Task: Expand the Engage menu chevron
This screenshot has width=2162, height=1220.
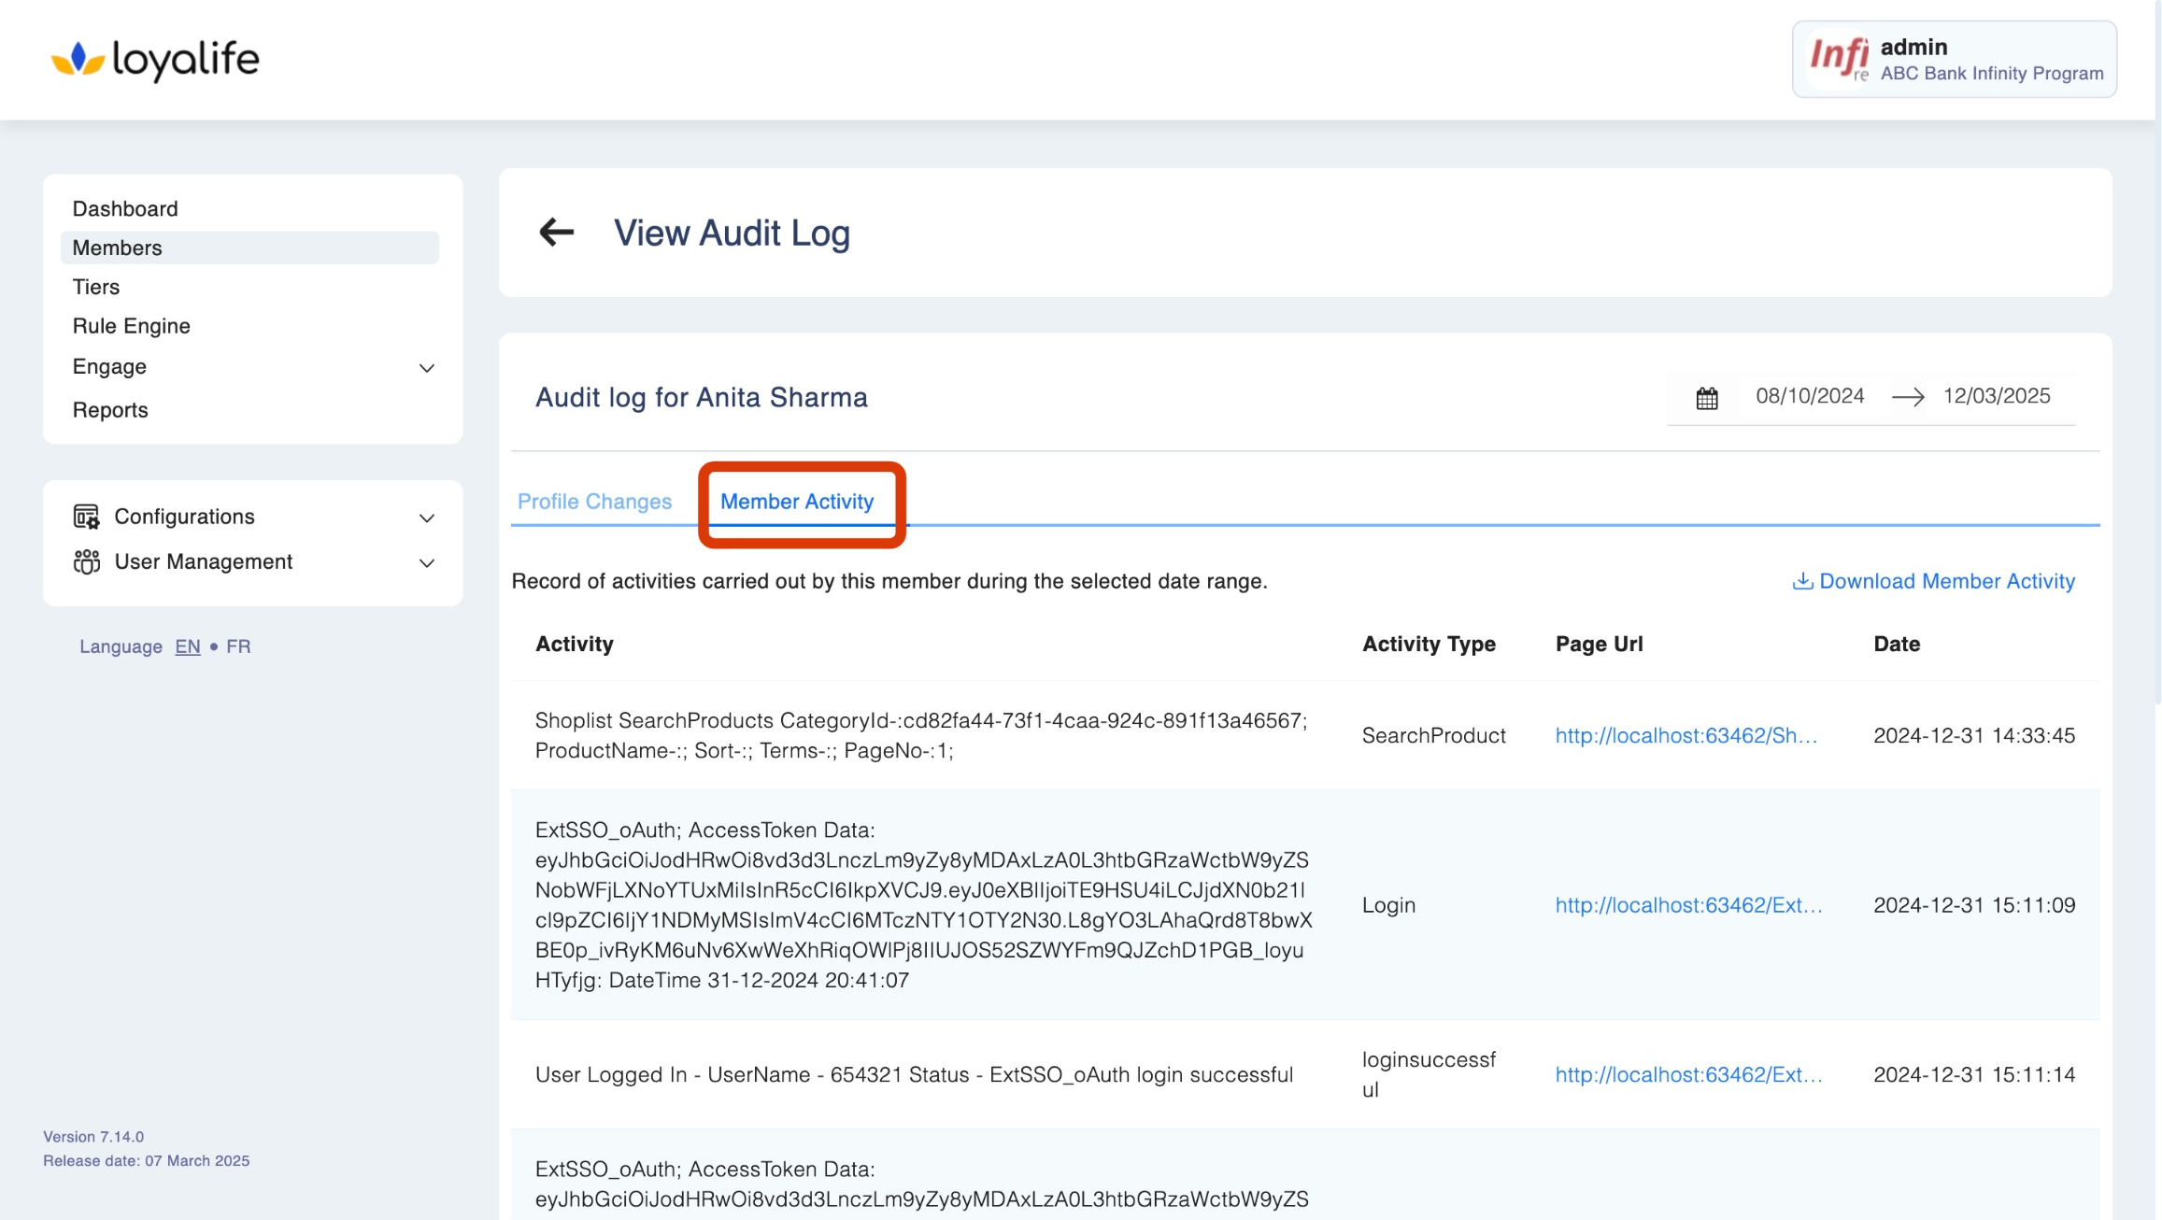Action: 427,368
